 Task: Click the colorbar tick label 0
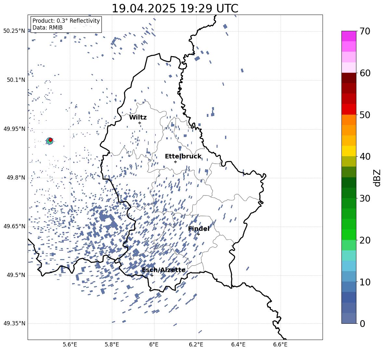(362, 323)
